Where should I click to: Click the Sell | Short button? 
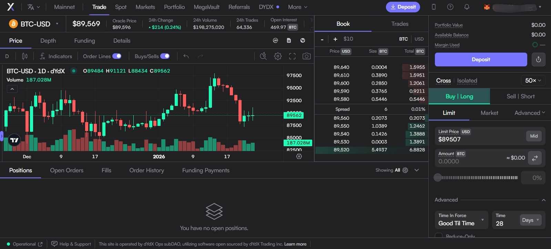[x=520, y=97]
